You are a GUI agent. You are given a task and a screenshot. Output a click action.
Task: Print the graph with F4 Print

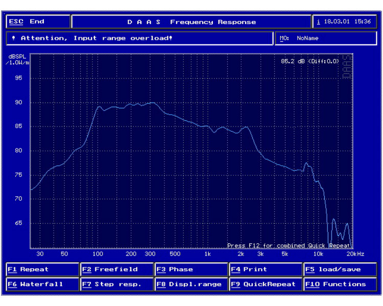coord(266,269)
